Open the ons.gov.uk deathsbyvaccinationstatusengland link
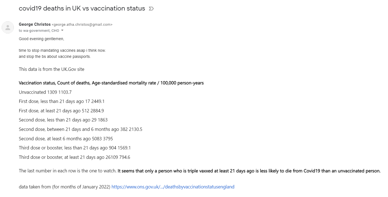This screenshot has width=388, height=197. 173,187
